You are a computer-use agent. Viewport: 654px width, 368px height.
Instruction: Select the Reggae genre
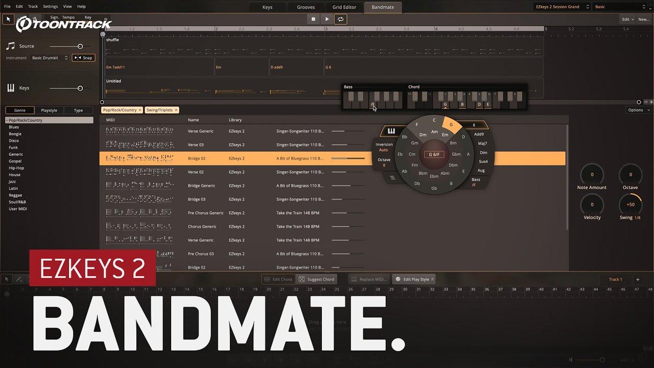(x=15, y=195)
